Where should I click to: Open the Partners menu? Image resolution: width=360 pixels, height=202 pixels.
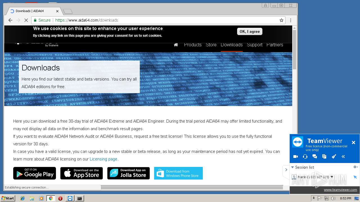point(275,45)
